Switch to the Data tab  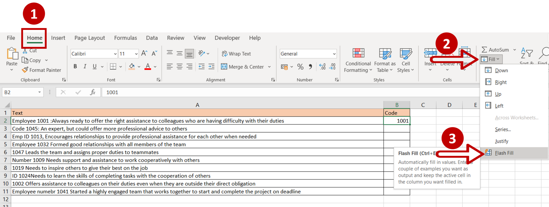pos(152,38)
